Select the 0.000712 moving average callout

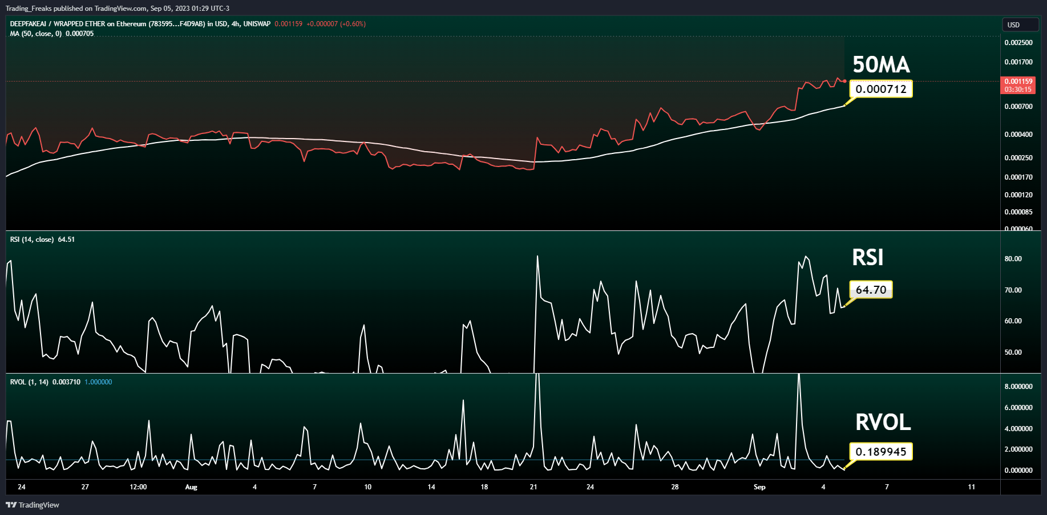click(x=881, y=89)
